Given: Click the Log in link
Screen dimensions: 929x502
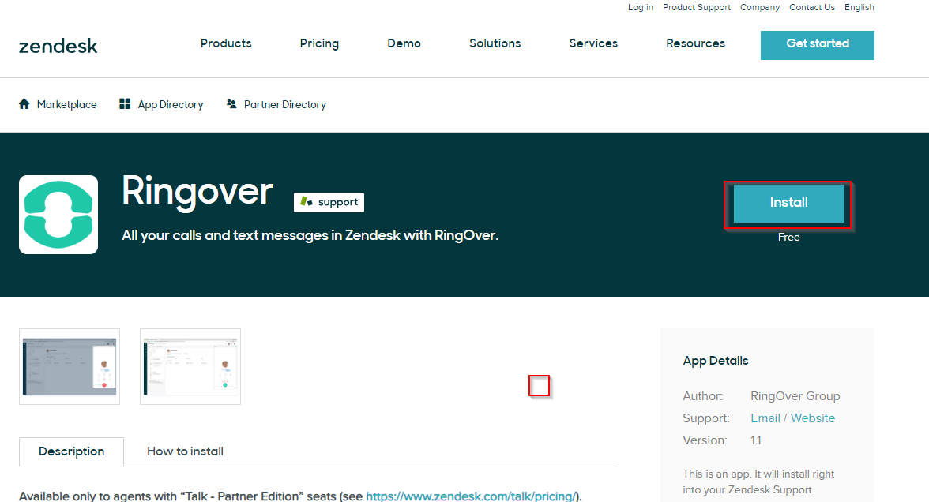Looking at the screenshot, I should pyautogui.click(x=641, y=7).
